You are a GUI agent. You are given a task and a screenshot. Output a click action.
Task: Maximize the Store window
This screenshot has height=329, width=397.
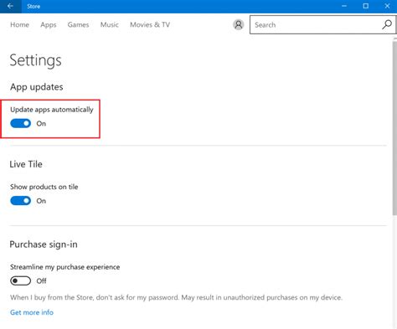tap(366, 6)
